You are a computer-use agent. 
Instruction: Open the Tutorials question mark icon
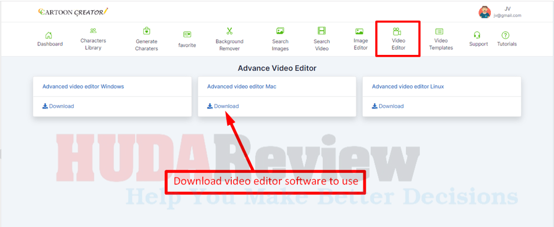(506, 35)
